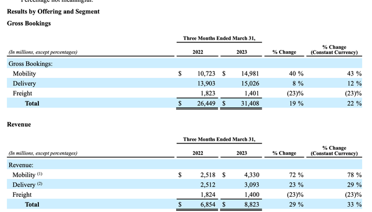The height and width of the screenshot is (212, 372).
Task: Click Delivery gross bookings 2022 value 13,903
Action: (x=206, y=84)
